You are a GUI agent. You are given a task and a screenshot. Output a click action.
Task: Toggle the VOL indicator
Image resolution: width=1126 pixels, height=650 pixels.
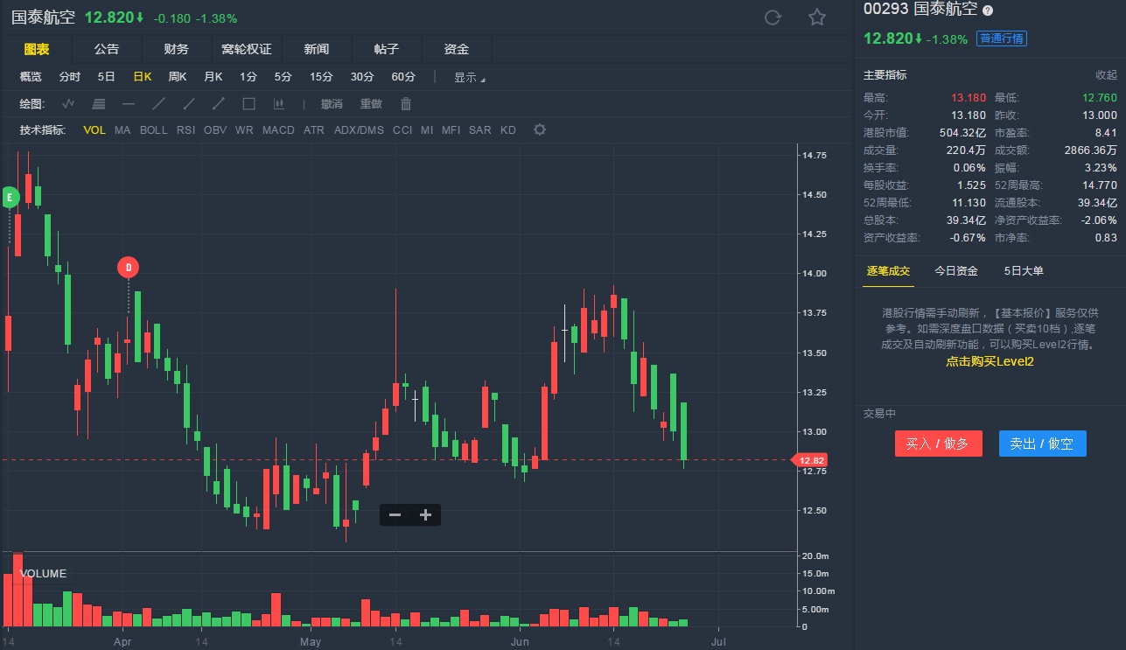[94, 130]
